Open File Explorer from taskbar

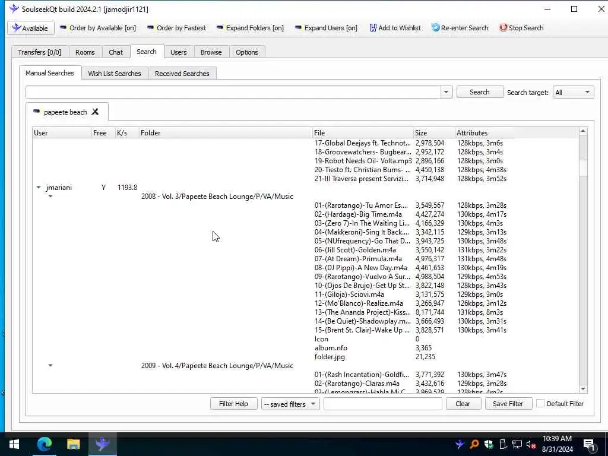(x=73, y=444)
